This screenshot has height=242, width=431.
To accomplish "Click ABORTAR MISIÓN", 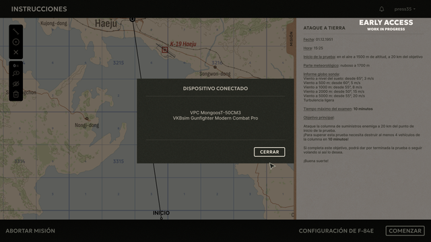I will 30,231.
